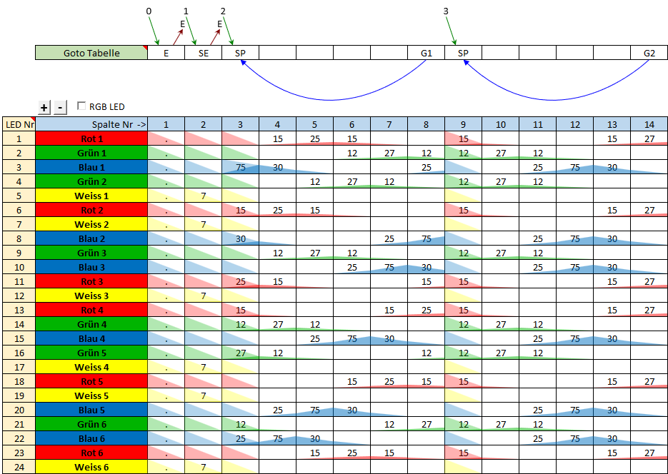Click the Rot 6 label cell
The image size is (668, 474).
[91, 453]
